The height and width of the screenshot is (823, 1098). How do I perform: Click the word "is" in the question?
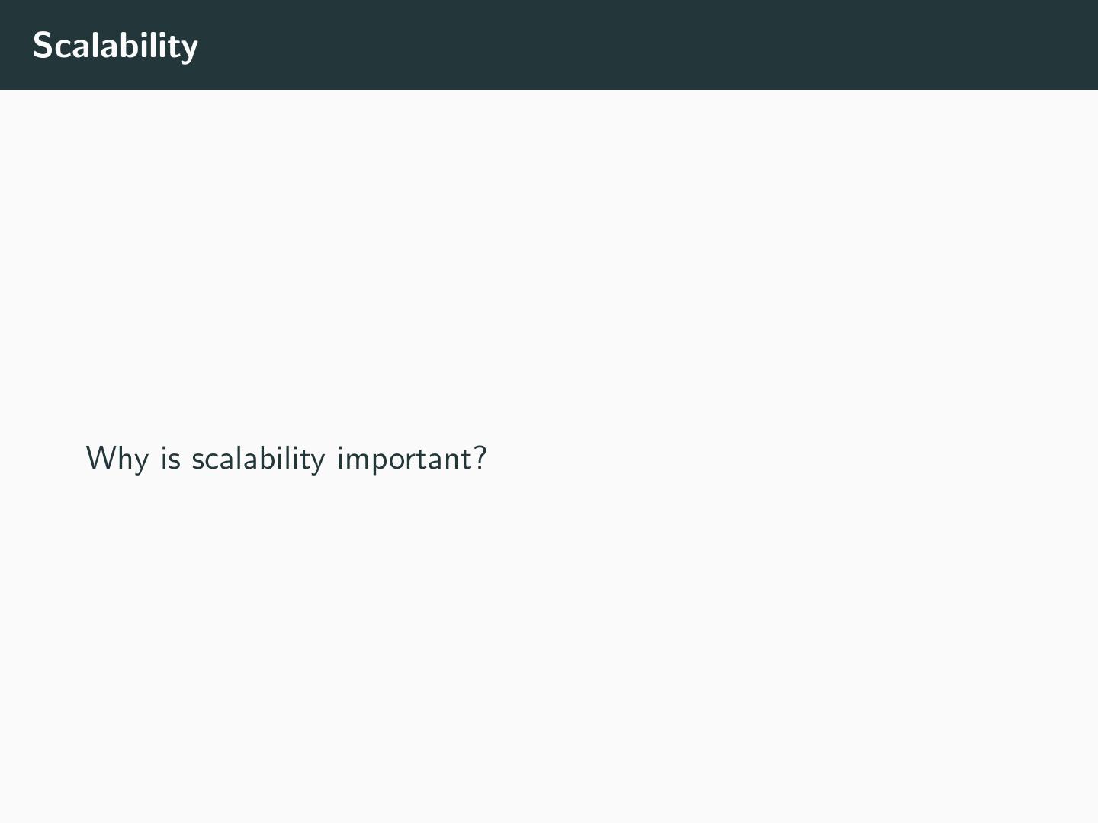171,459
